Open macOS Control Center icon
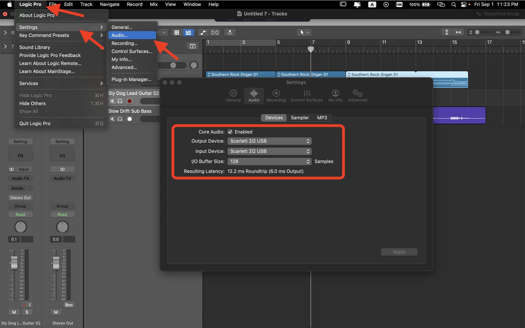This screenshot has height=328, width=525. [463, 4]
